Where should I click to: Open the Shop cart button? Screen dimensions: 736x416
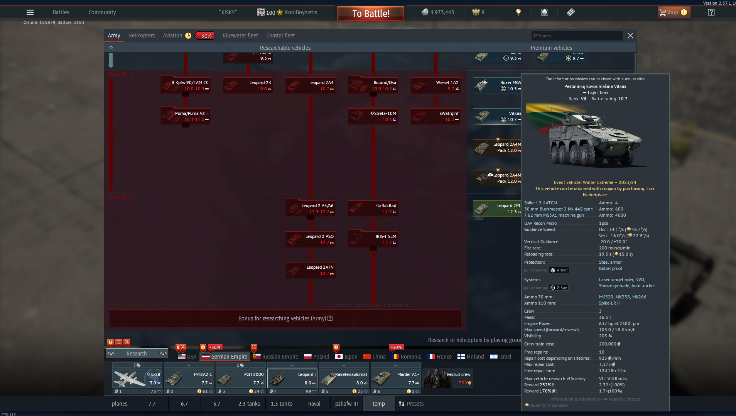click(x=674, y=12)
